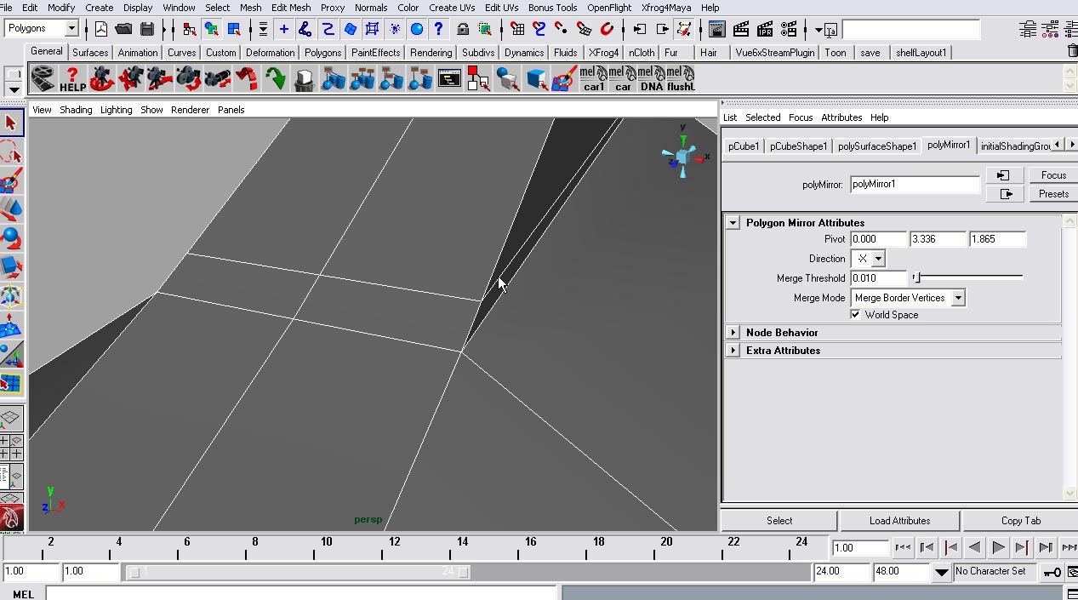Click the film reel shelf icon

click(43, 80)
